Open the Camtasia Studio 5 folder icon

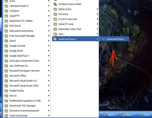point(6,6)
